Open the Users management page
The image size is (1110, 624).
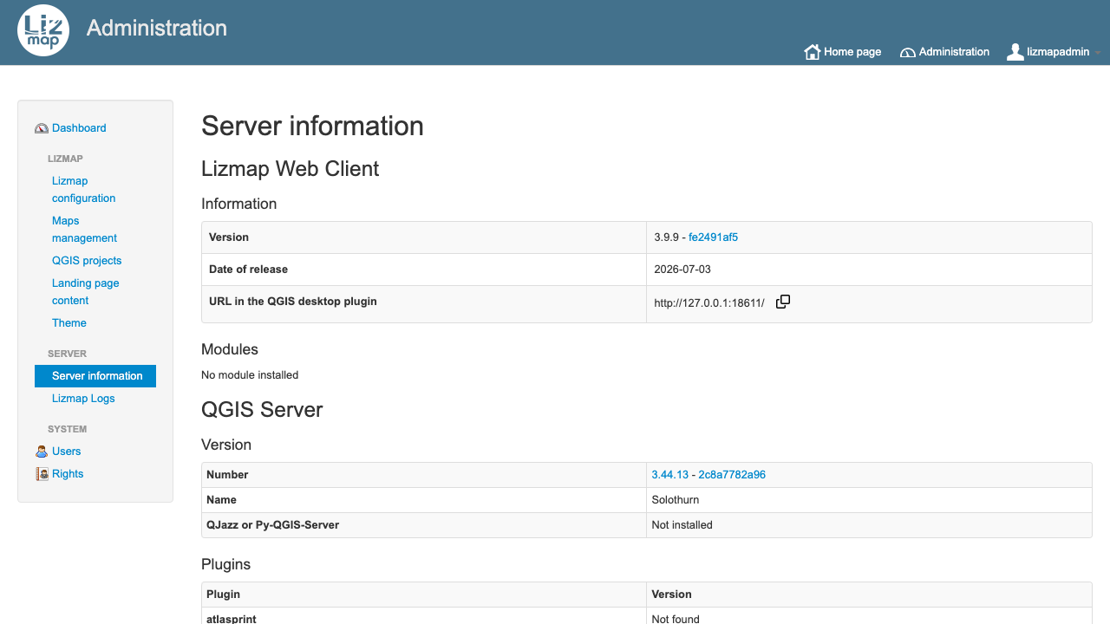pos(66,452)
